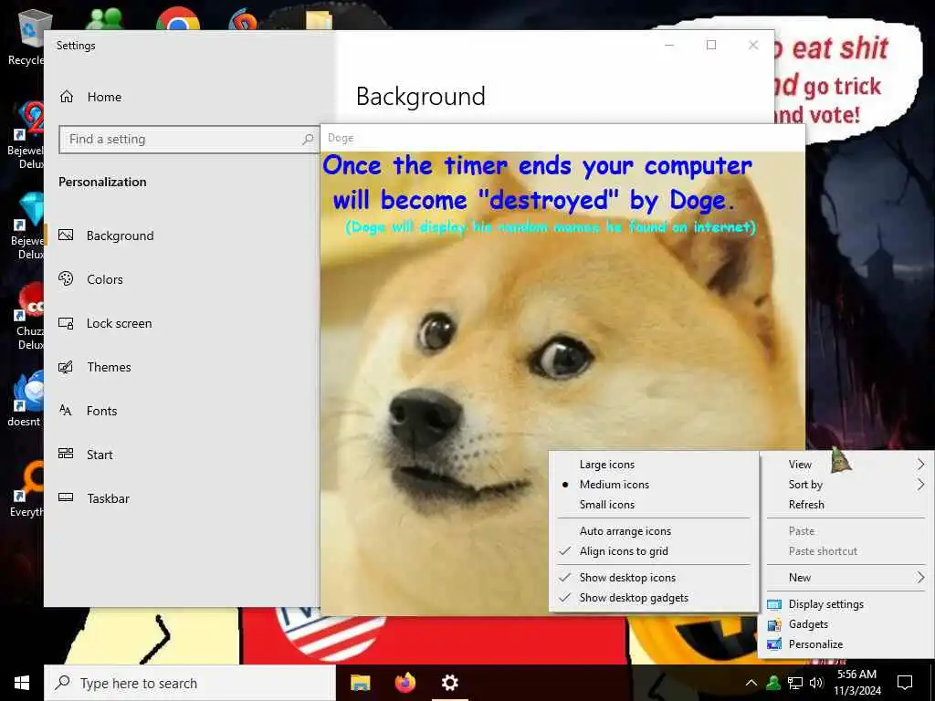Open the Fonts settings page
This screenshot has height=701, width=935.
click(x=87, y=411)
